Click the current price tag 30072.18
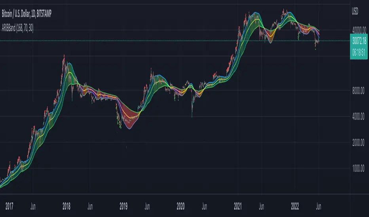Viewport: 369px width, 217px height. (x=359, y=41)
